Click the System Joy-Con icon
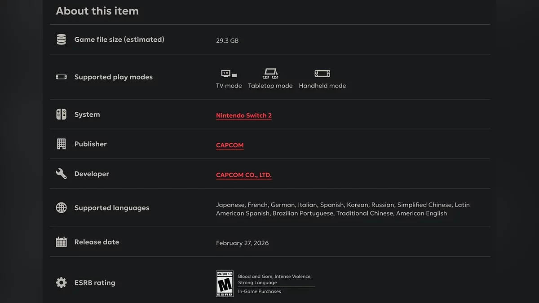Viewport: 539px width, 303px height. 61,114
